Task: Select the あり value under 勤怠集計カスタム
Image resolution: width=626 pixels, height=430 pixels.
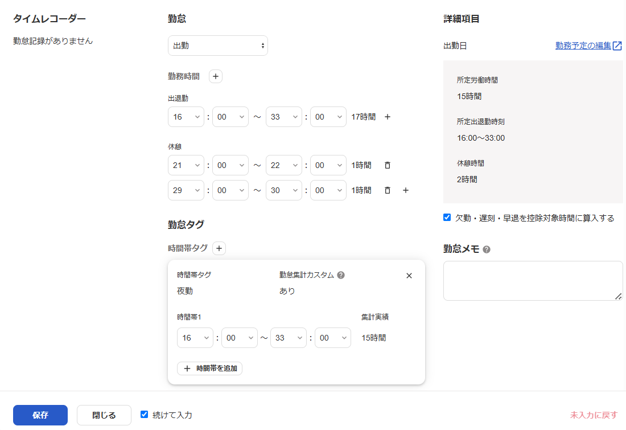Action: pos(287,291)
